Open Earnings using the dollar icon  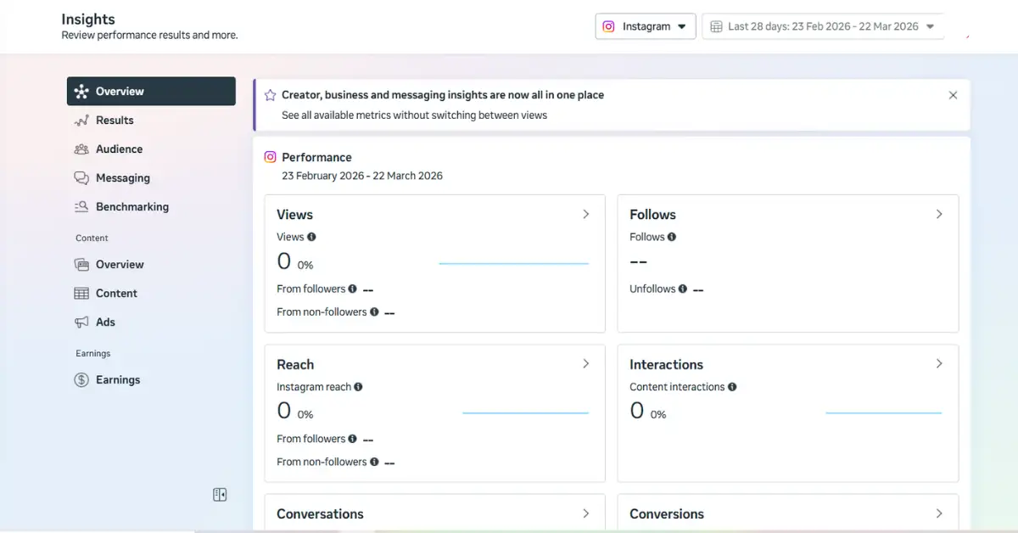click(82, 379)
